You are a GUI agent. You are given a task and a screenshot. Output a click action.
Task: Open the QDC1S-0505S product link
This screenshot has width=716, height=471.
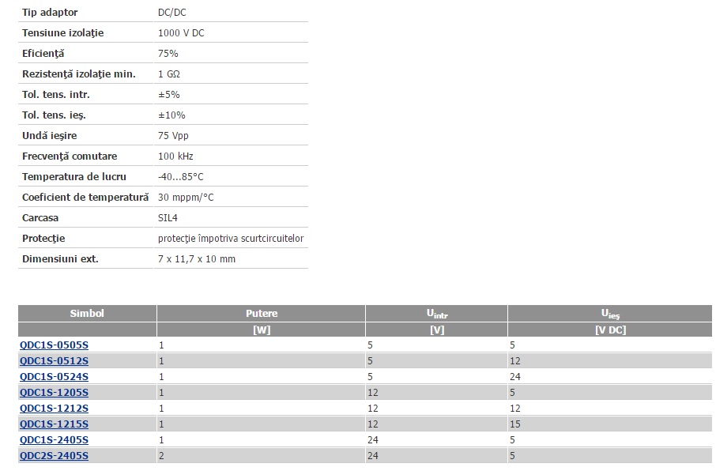click(x=54, y=345)
